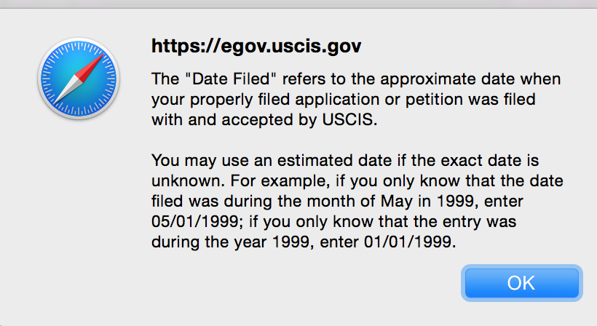Click the word "approximate" in the first paragraph

pyautogui.click(x=428, y=79)
